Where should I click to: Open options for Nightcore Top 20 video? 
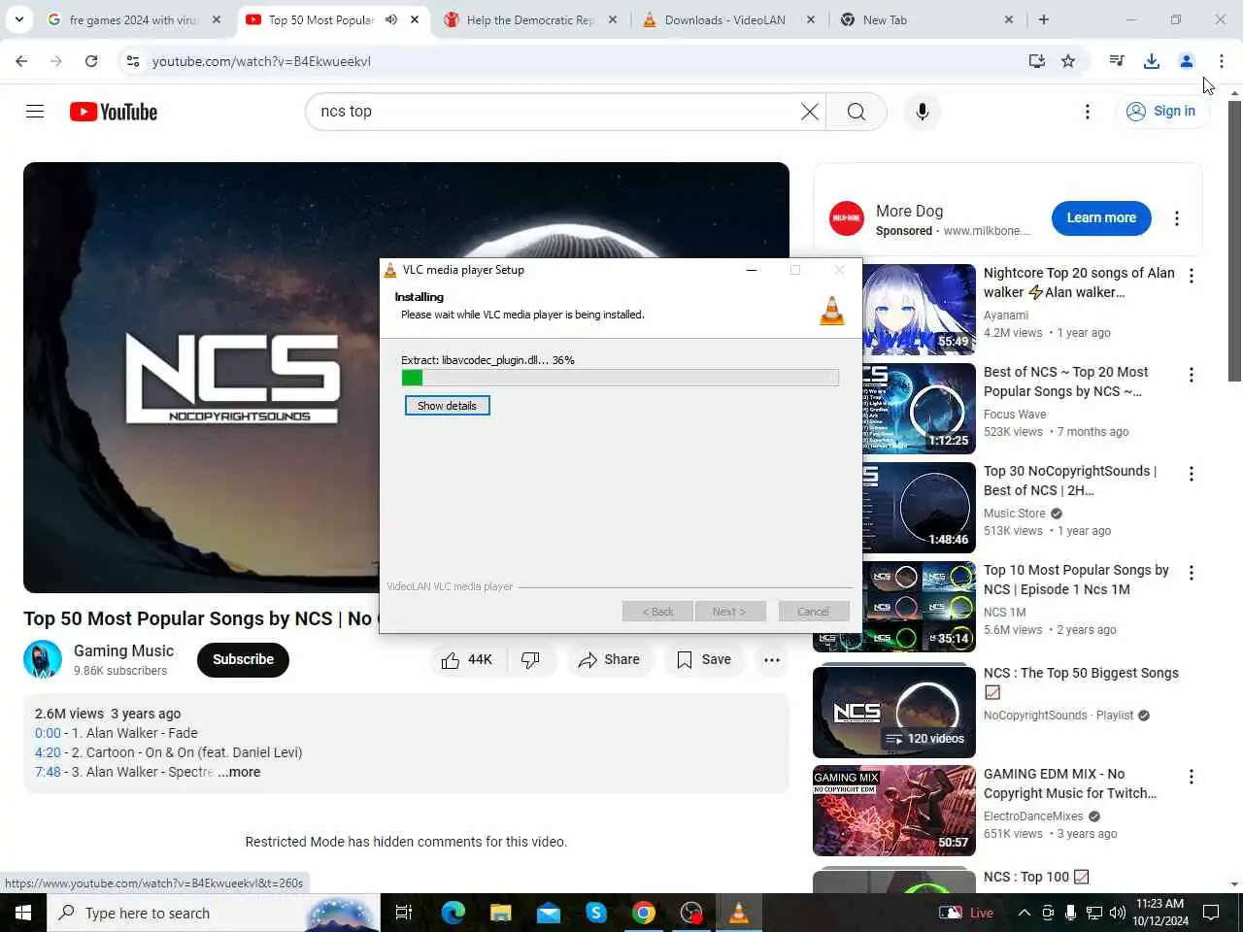[x=1192, y=276]
